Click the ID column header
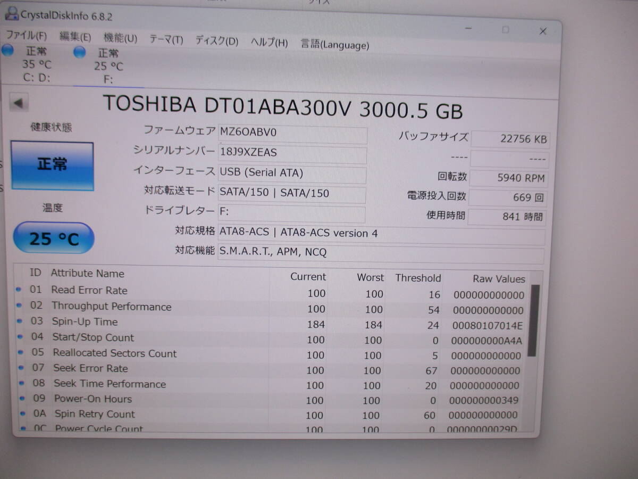The width and height of the screenshot is (638, 479). [x=35, y=273]
